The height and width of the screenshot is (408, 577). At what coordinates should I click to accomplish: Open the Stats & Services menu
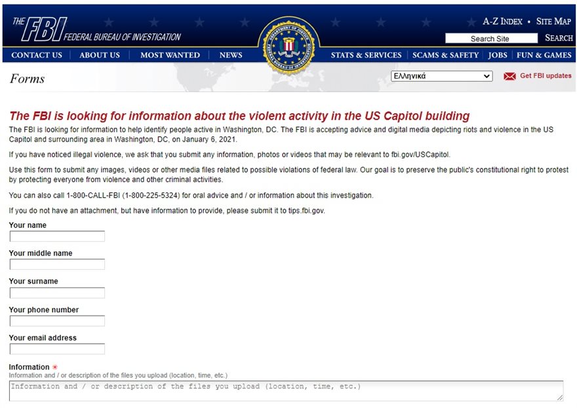point(366,55)
